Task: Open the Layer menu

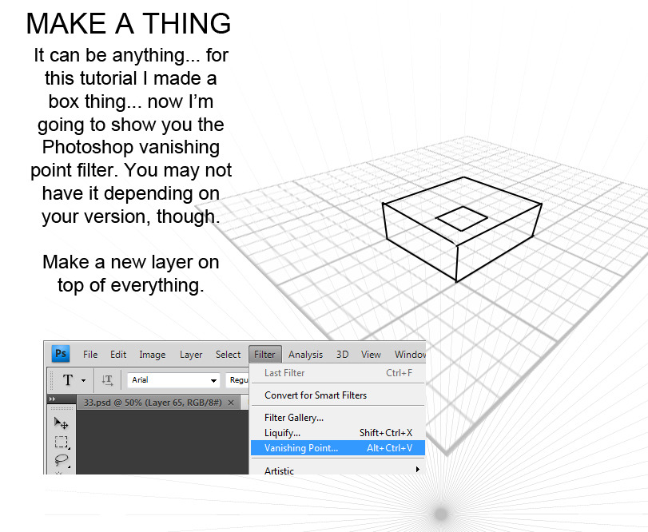Action: (x=191, y=355)
